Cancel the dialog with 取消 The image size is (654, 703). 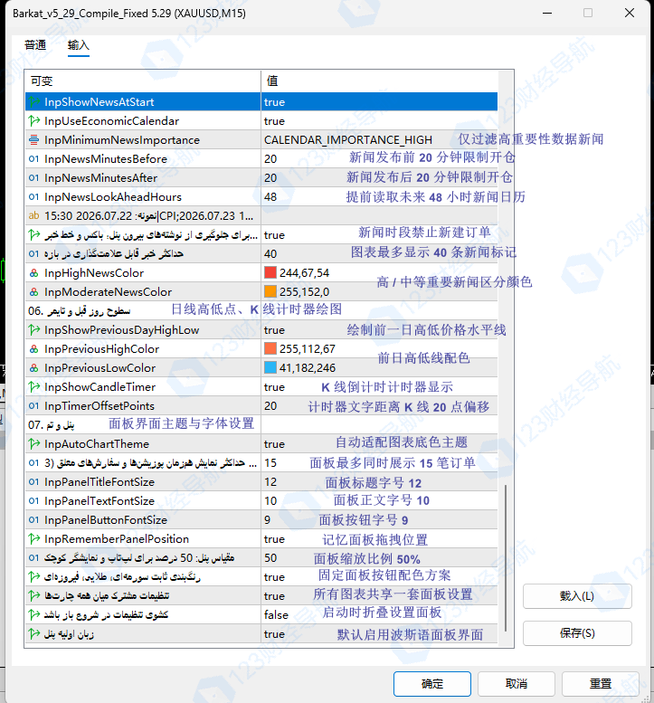click(517, 684)
